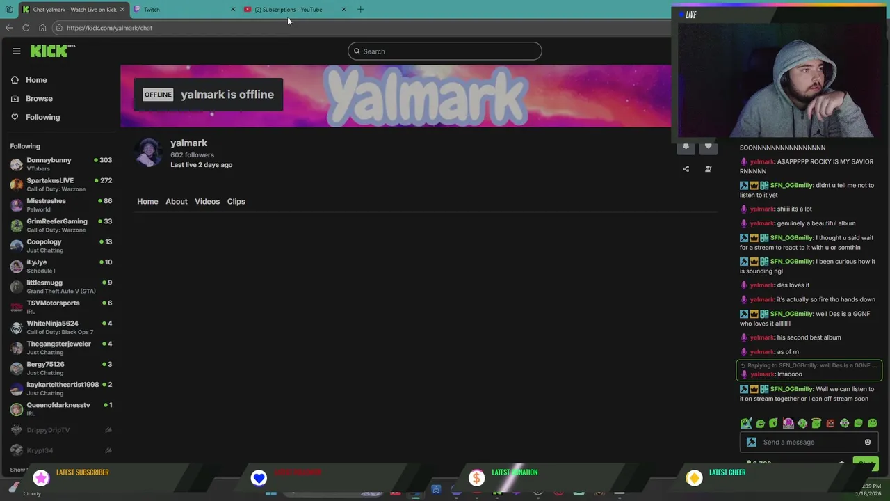Open offline DrippyDripTV channel

(x=61, y=430)
